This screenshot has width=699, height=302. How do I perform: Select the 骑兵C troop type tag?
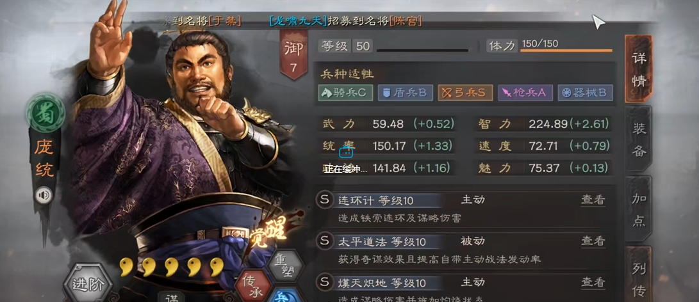point(345,93)
